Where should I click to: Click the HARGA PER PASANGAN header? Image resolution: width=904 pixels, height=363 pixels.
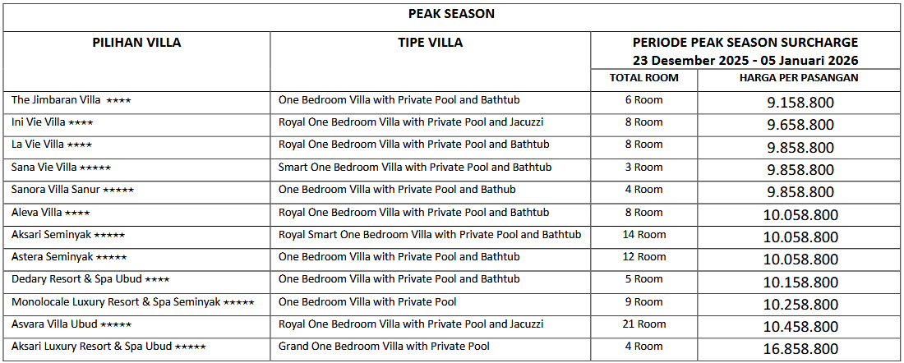coord(798,78)
